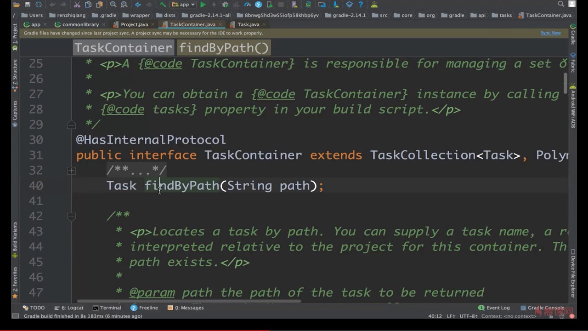Screen dimensions: 588x331
Task: Toggle the Gradle panel on right edge
Action: (x=573, y=34)
